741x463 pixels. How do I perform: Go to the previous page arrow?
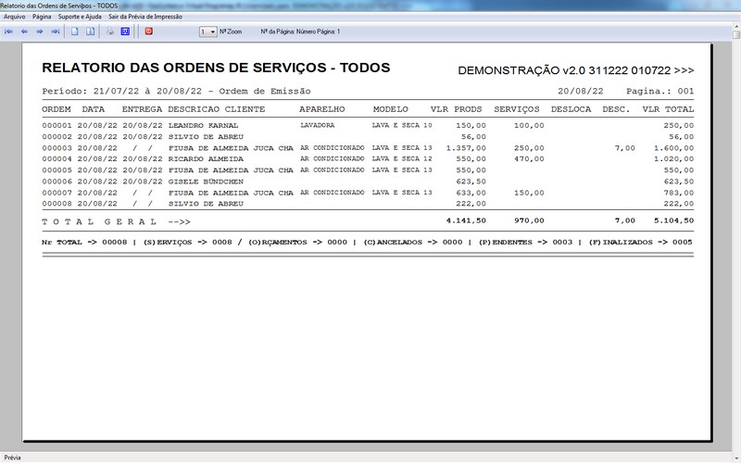pos(24,31)
